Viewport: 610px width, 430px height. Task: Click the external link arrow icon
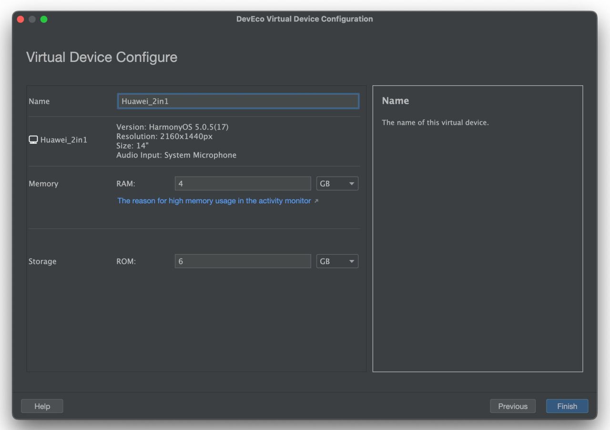[316, 201]
